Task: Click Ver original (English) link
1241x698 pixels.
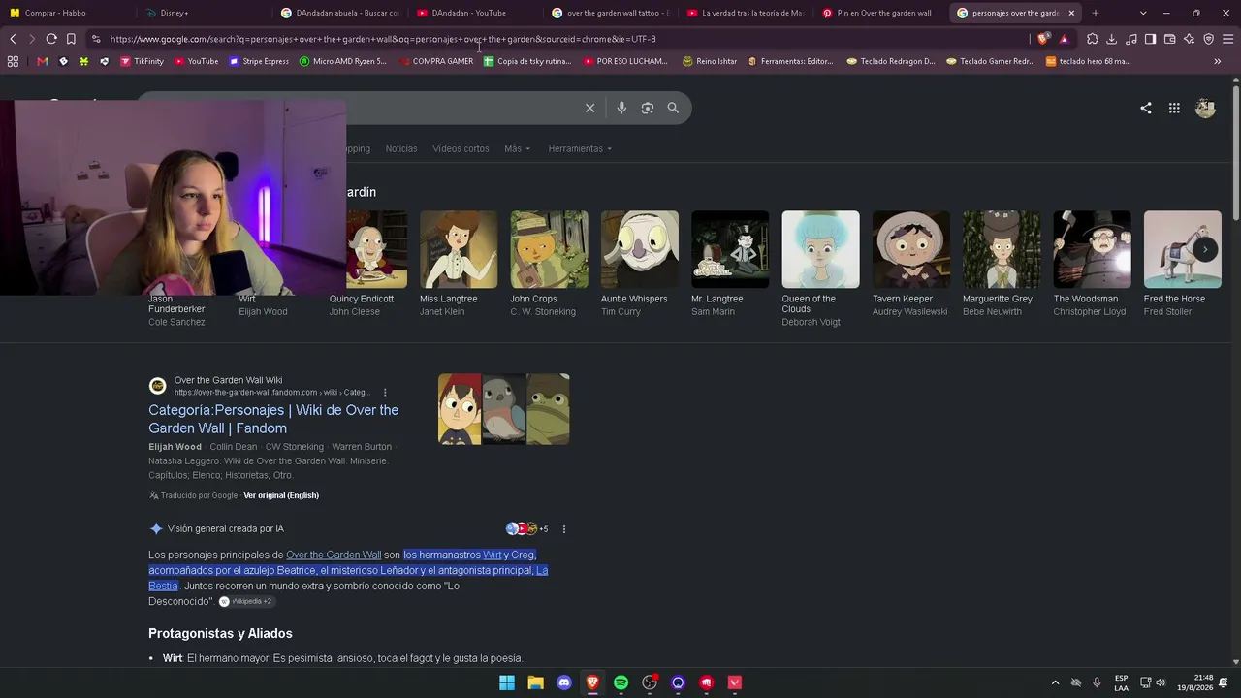Action: click(281, 495)
